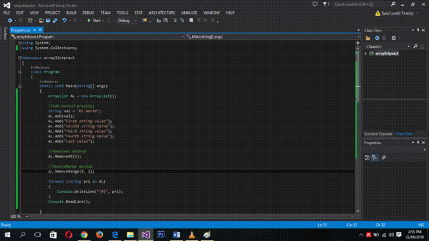Open the Toolbox side panel

5,34
